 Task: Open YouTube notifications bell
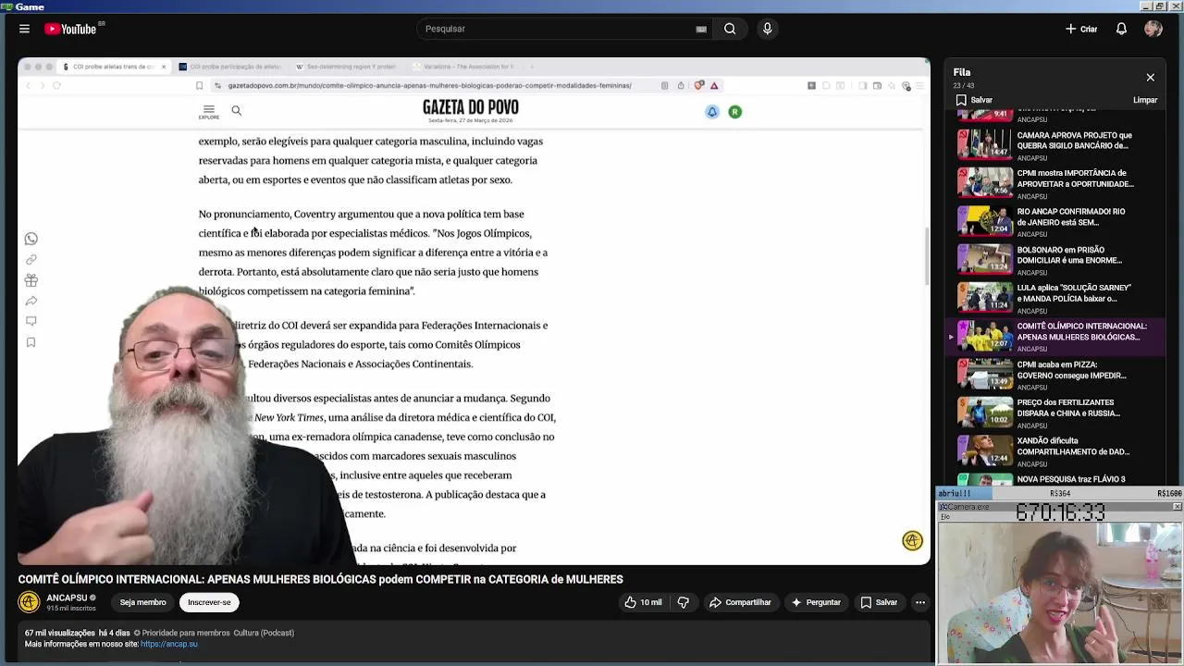click(x=1121, y=29)
